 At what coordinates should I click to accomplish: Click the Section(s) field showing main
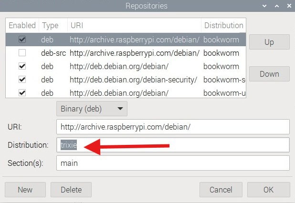coord(172,163)
